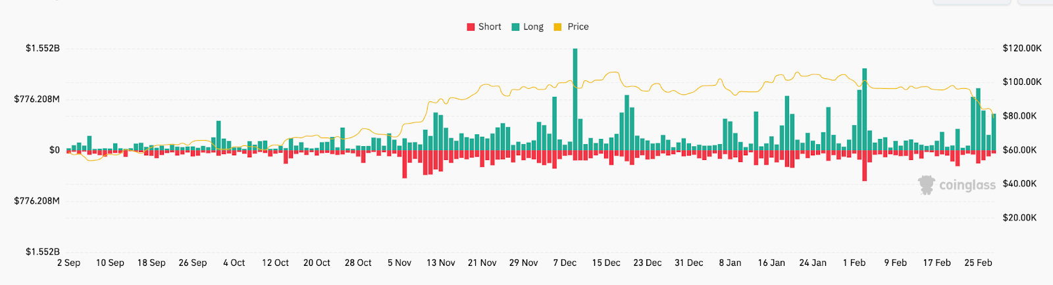
Task: Click the coinglass watermark text
Action: click(967, 185)
